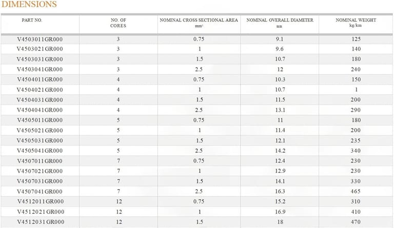Select the 465 nominal weight cell
This screenshot has width=394, height=228.
tap(356, 191)
